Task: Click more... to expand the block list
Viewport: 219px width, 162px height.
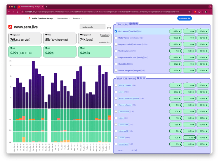Action: pos(121,150)
